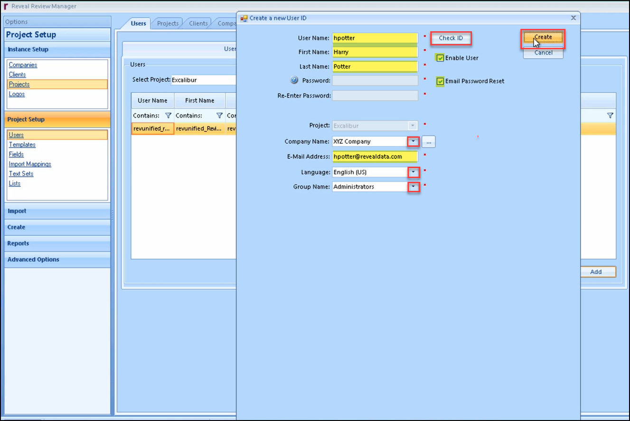Click the Password help question-mark icon

coord(294,80)
